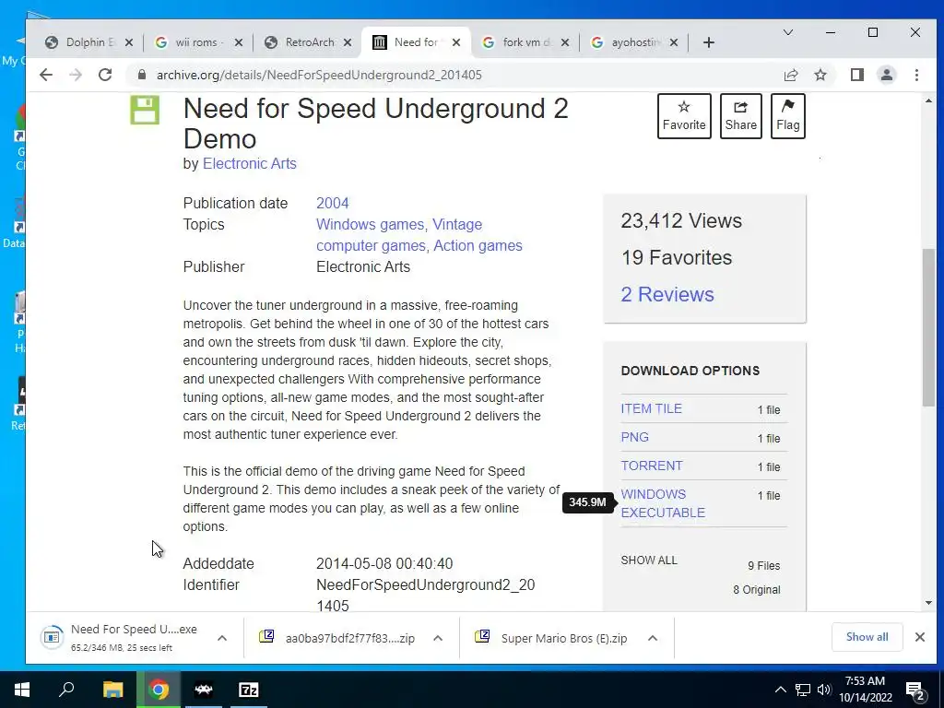The image size is (944, 708).
Task: Click the volume speaker tray icon
Action: pyautogui.click(x=823, y=690)
